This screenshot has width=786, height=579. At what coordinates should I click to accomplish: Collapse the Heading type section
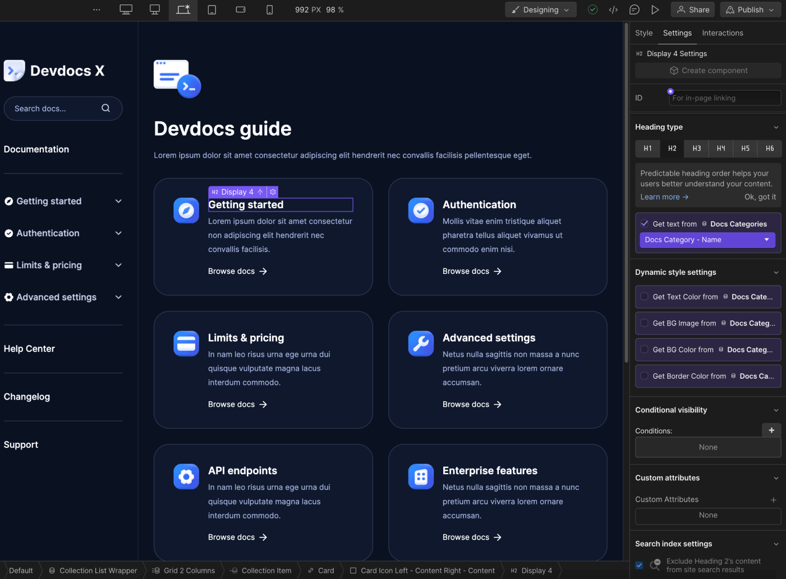click(x=776, y=127)
